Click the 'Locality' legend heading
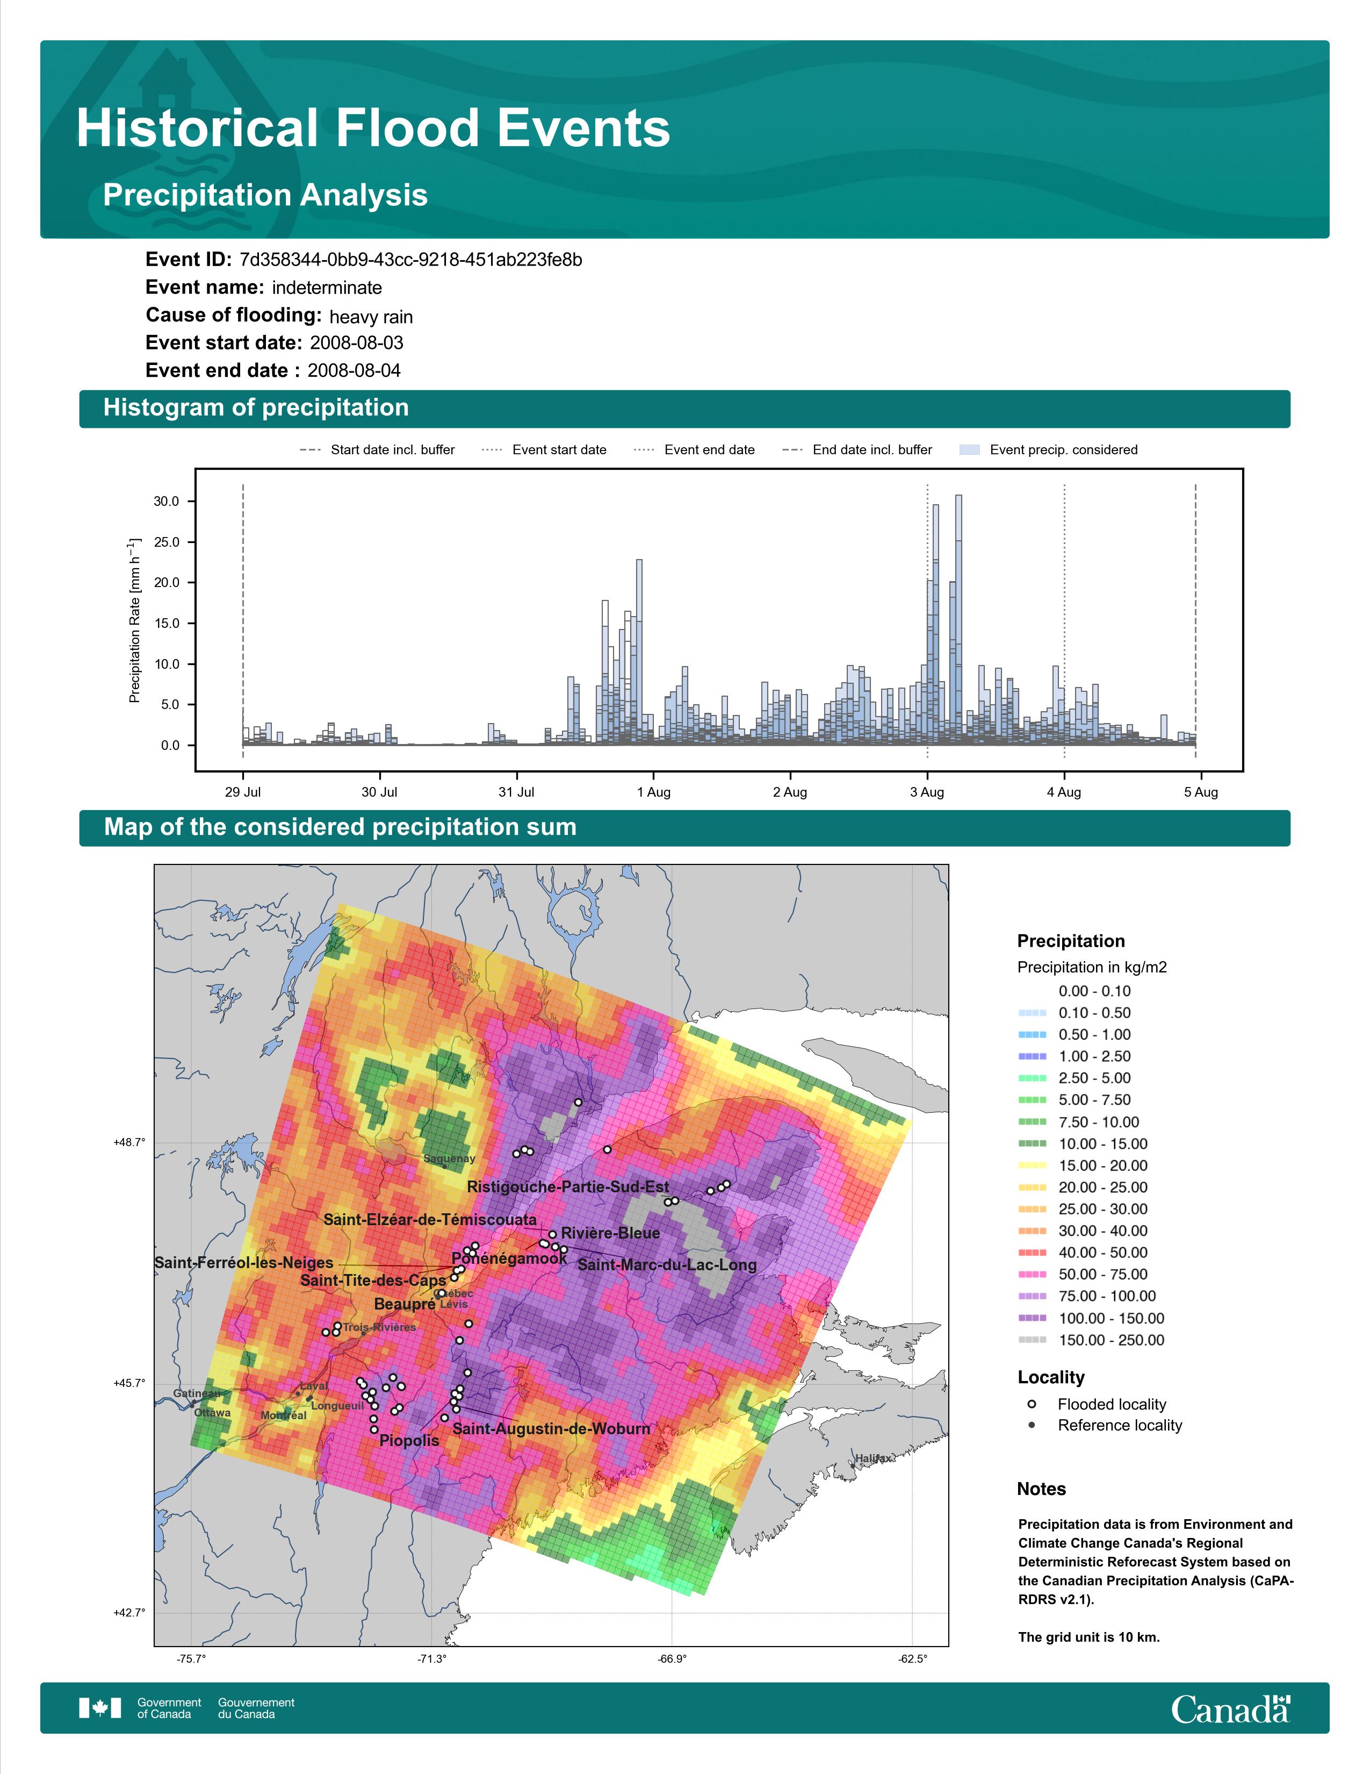This screenshot has width=1370, height=1774. tap(1051, 1377)
